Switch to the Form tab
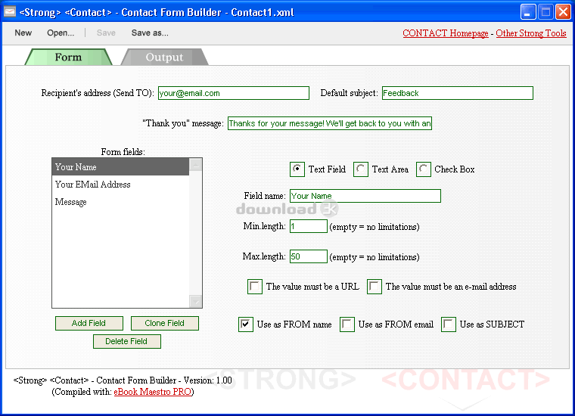The image size is (575, 416). click(x=68, y=57)
